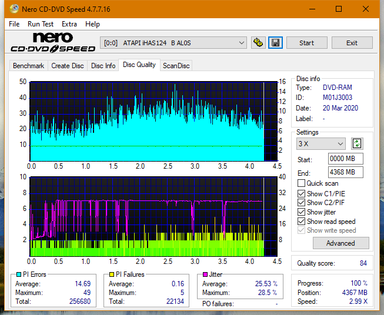Expand the 3 X speed dropdown
Screen dimensions: 384x315
(x=321, y=143)
